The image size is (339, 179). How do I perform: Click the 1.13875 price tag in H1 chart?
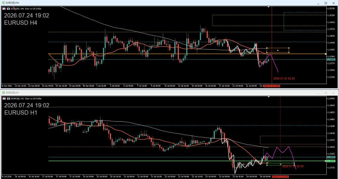(331, 157)
